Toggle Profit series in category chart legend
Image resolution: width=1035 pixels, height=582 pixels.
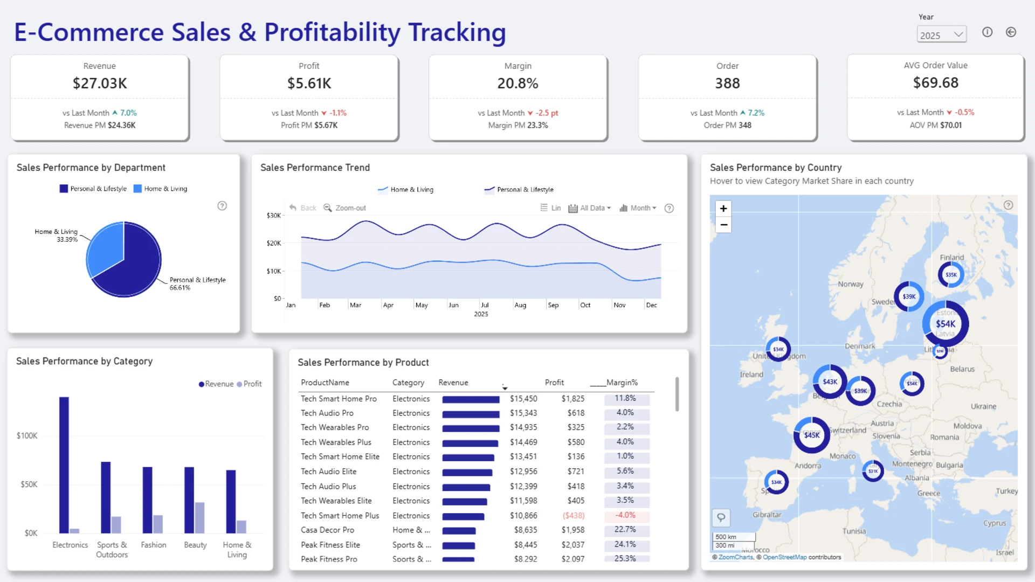(249, 384)
